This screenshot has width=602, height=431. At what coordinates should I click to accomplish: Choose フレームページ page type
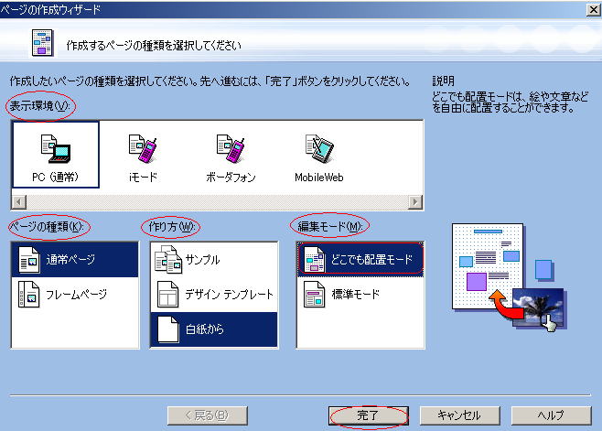70,295
